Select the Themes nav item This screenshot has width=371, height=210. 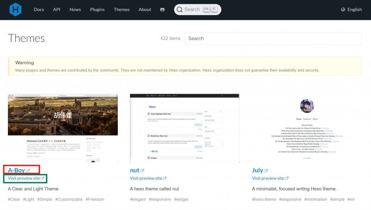pyautogui.click(x=121, y=9)
